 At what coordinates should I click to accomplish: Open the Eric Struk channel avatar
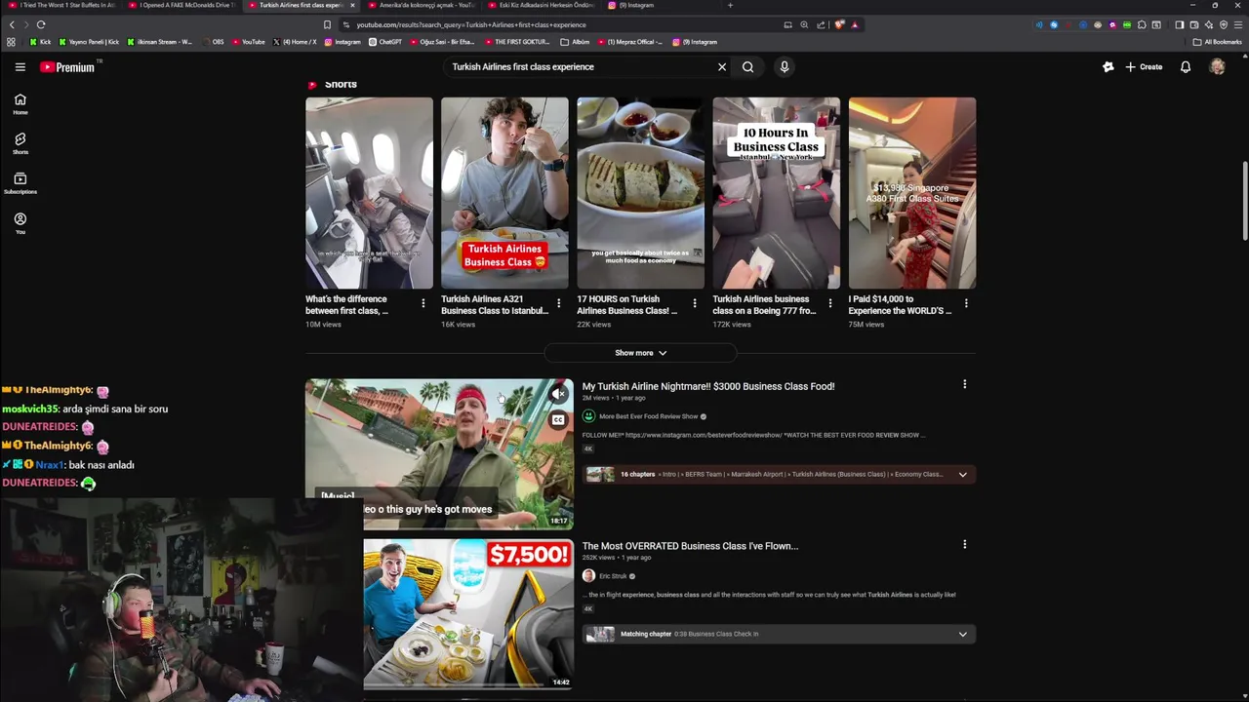(x=588, y=576)
